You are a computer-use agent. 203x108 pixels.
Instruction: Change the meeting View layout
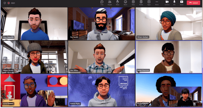pyautogui.click(x=133, y=3)
